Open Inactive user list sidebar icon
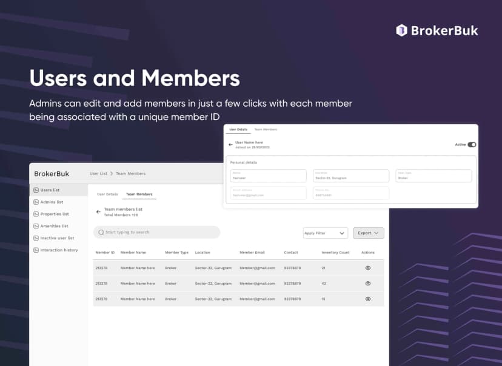This screenshot has width=502, height=366. point(36,238)
